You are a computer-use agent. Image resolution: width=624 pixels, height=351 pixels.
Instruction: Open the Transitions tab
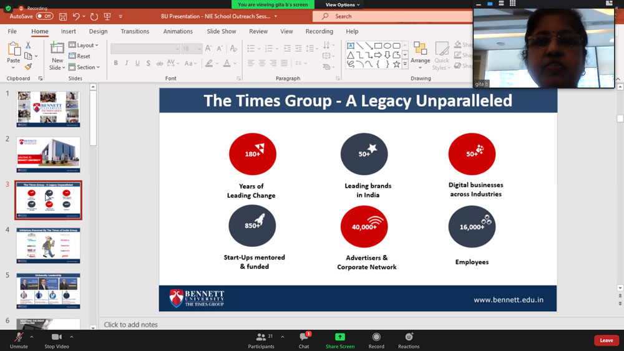(x=135, y=31)
